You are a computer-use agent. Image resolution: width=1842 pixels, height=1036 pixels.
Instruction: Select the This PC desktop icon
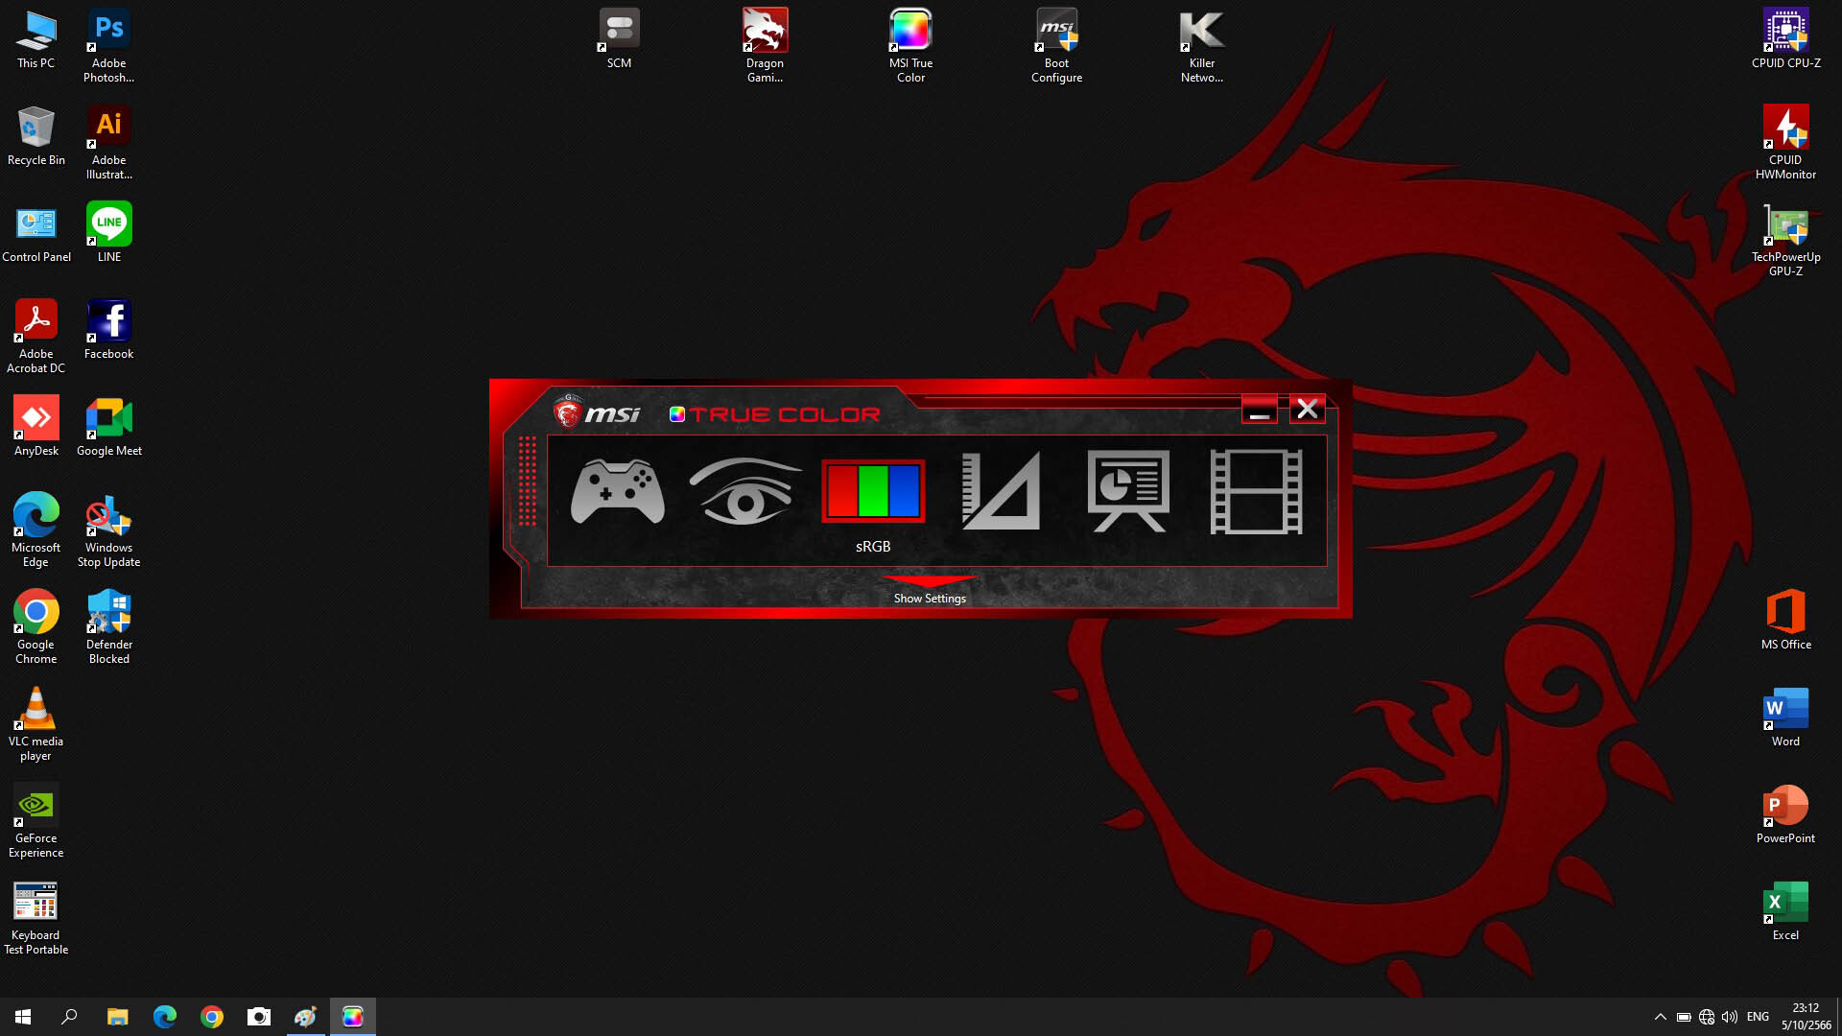pyautogui.click(x=35, y=39)
